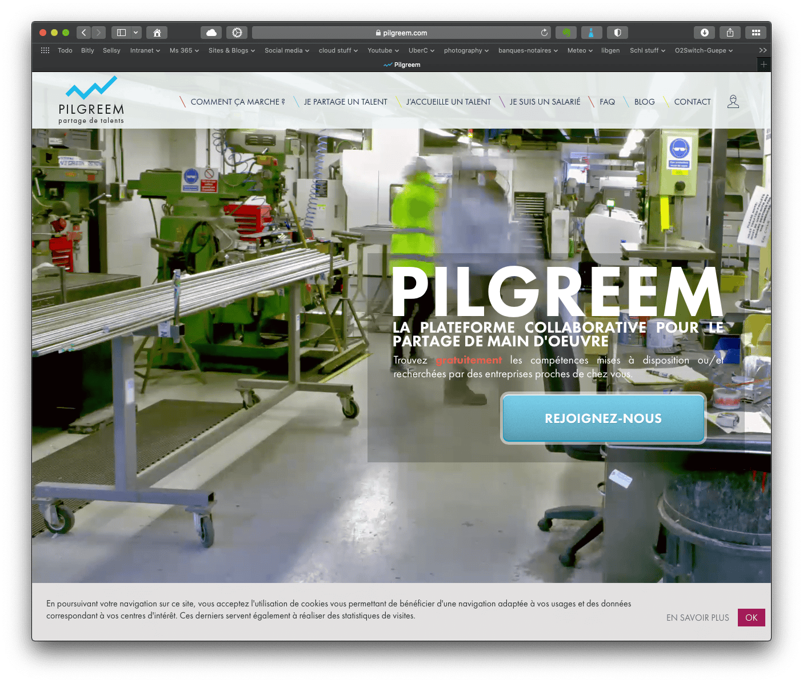Expand the photography bookmarks folder

coord(466,50)
